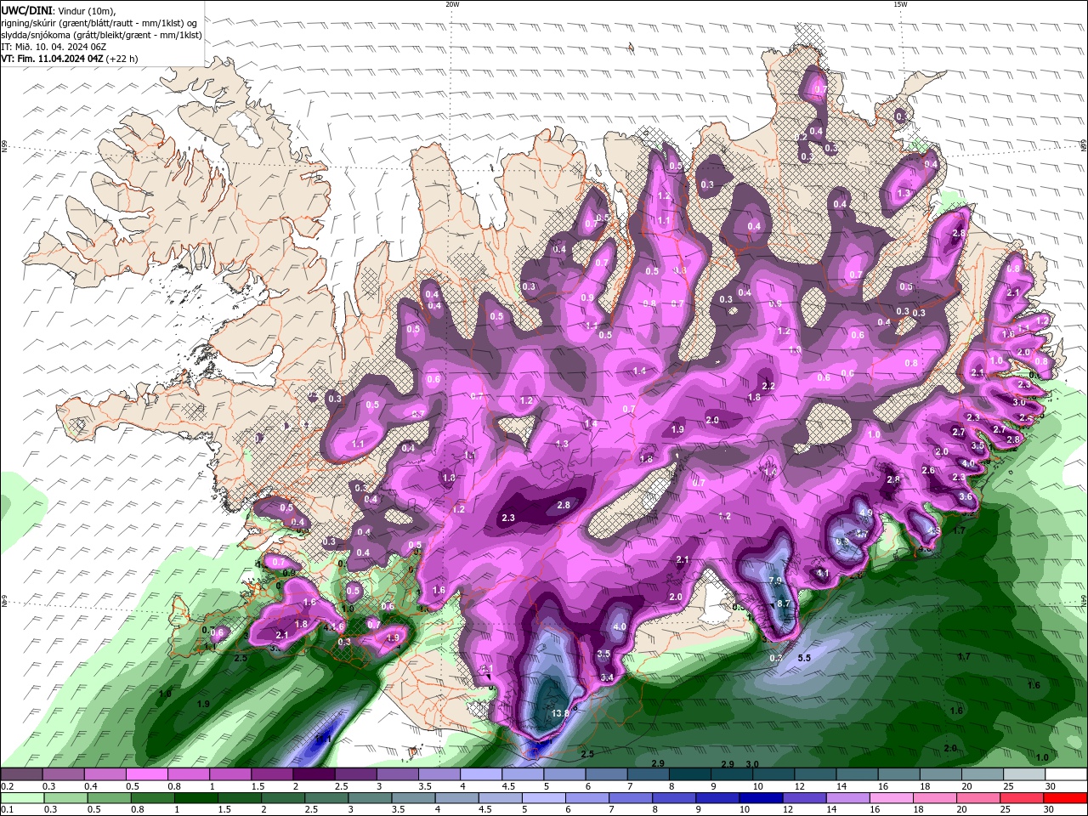Select the UWC/DINI Vindur (10m) title line
The height and width of the screenshot is (816, 1088).
59,10
